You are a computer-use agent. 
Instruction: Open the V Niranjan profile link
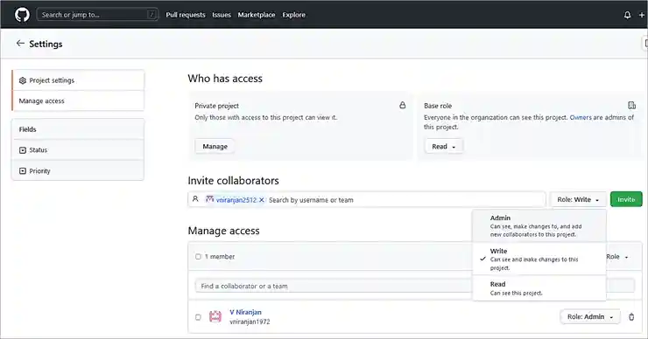click(x=245, y=312)
